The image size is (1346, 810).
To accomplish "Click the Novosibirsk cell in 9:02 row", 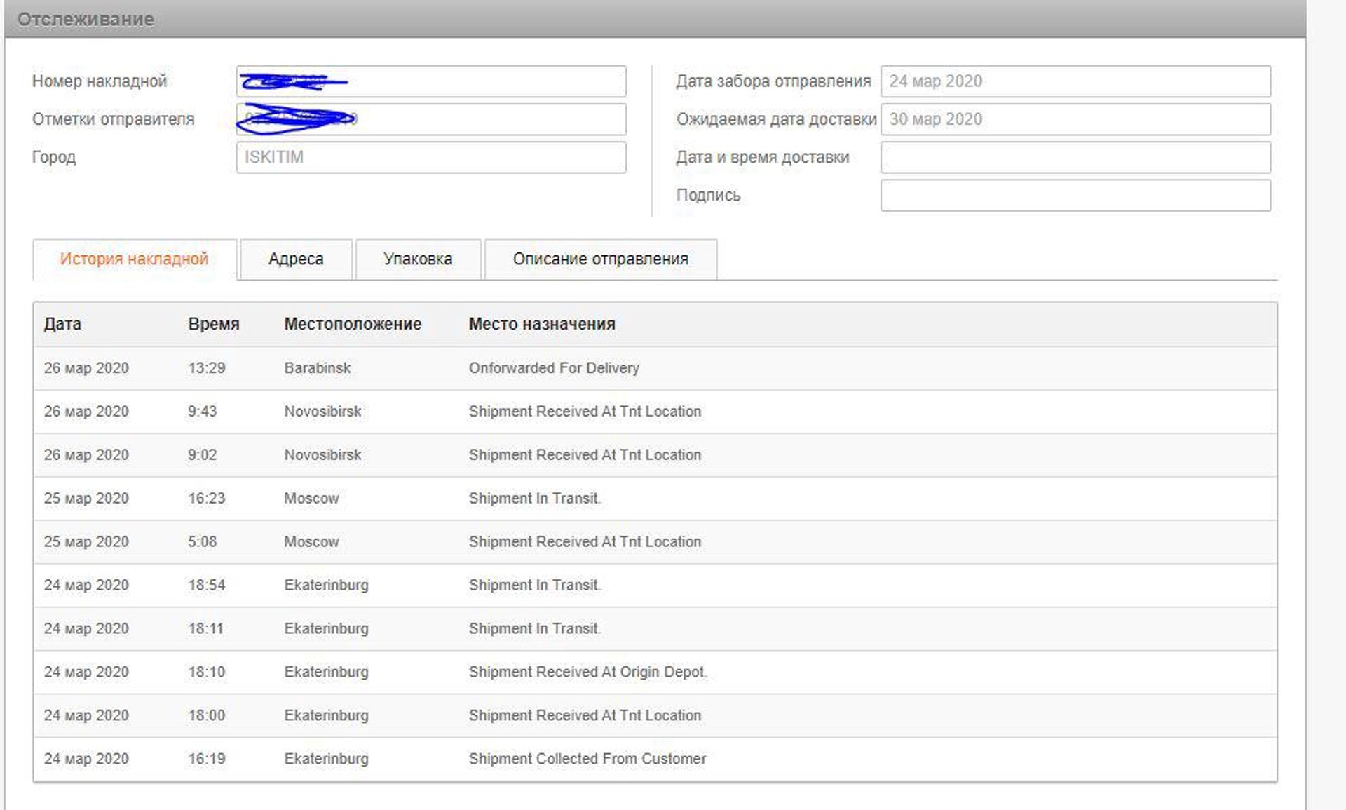I will (322, 455).
